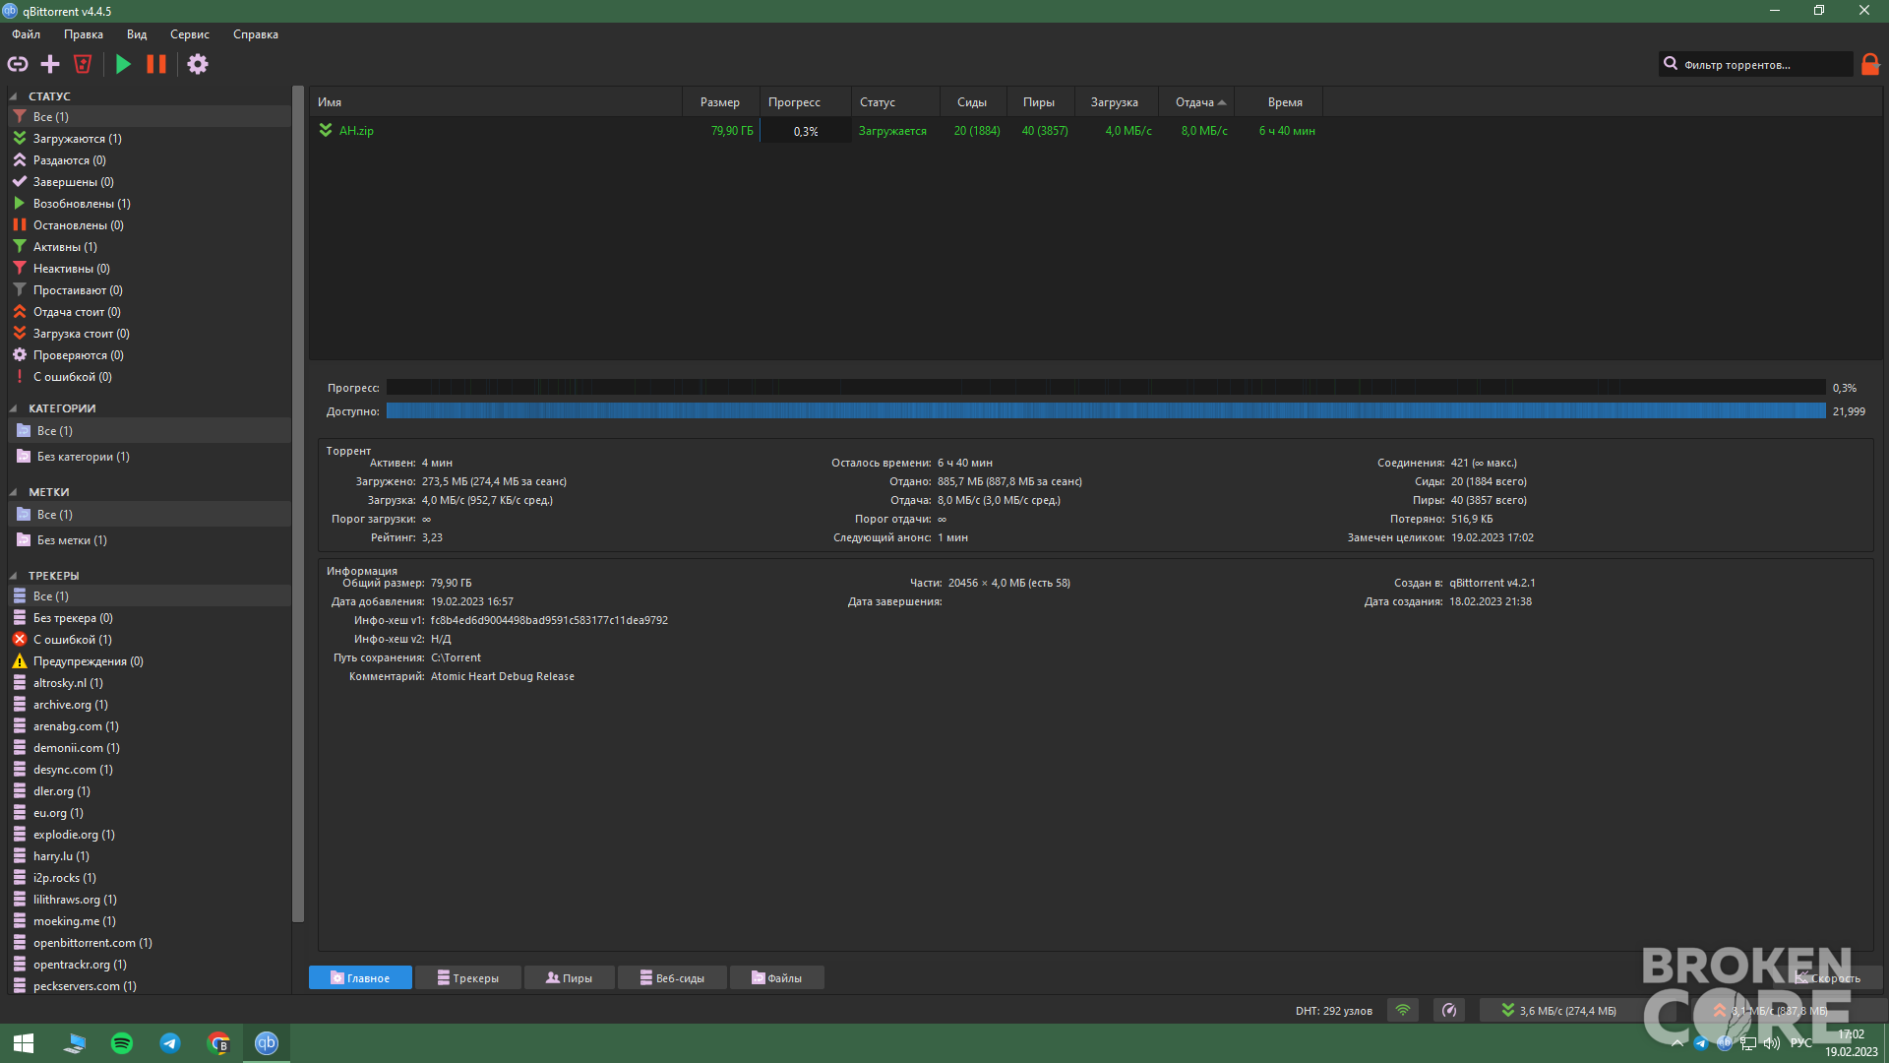Select Без категории (1) filter
This screenshot has height=1063, width=1889.
coord(150,457)
